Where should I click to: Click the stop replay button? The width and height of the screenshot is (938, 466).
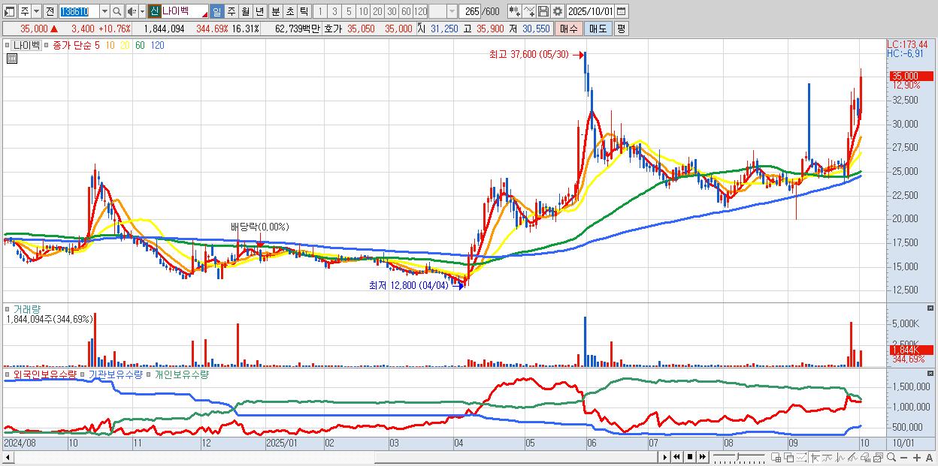pos(689,457)
